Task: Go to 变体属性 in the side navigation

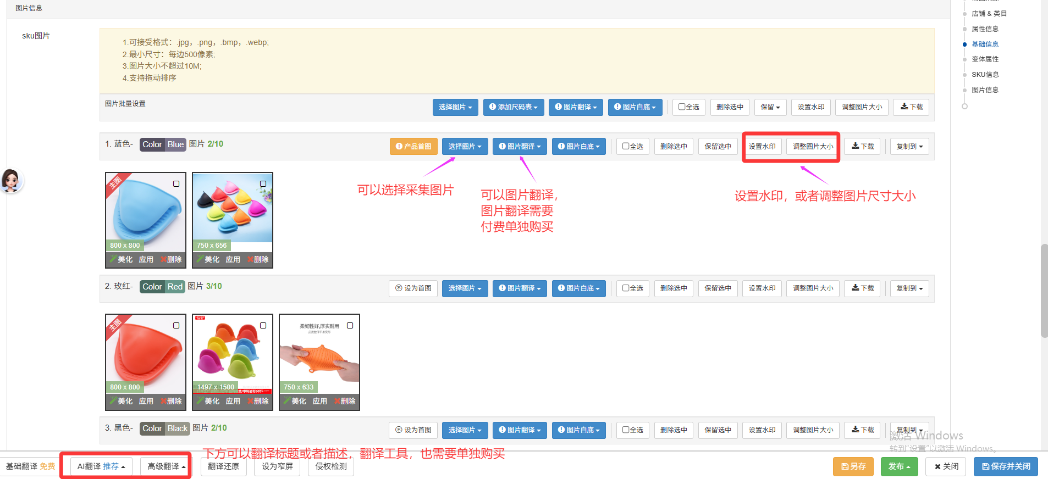Action: pyautogui.click(x=985, y=59)
